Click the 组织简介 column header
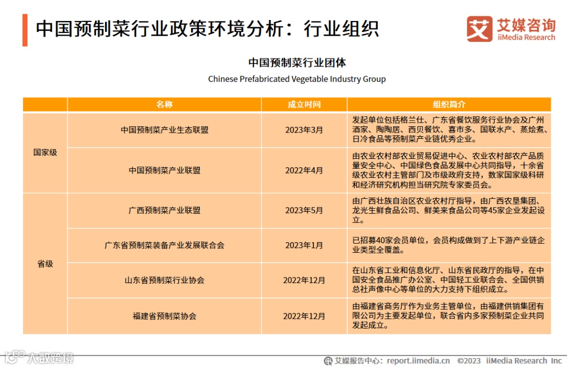The width and height of the screenshot is (567, 368). click(x=449, y=104)
